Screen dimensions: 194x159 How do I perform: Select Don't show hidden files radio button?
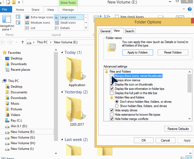(x=117, y=101)
